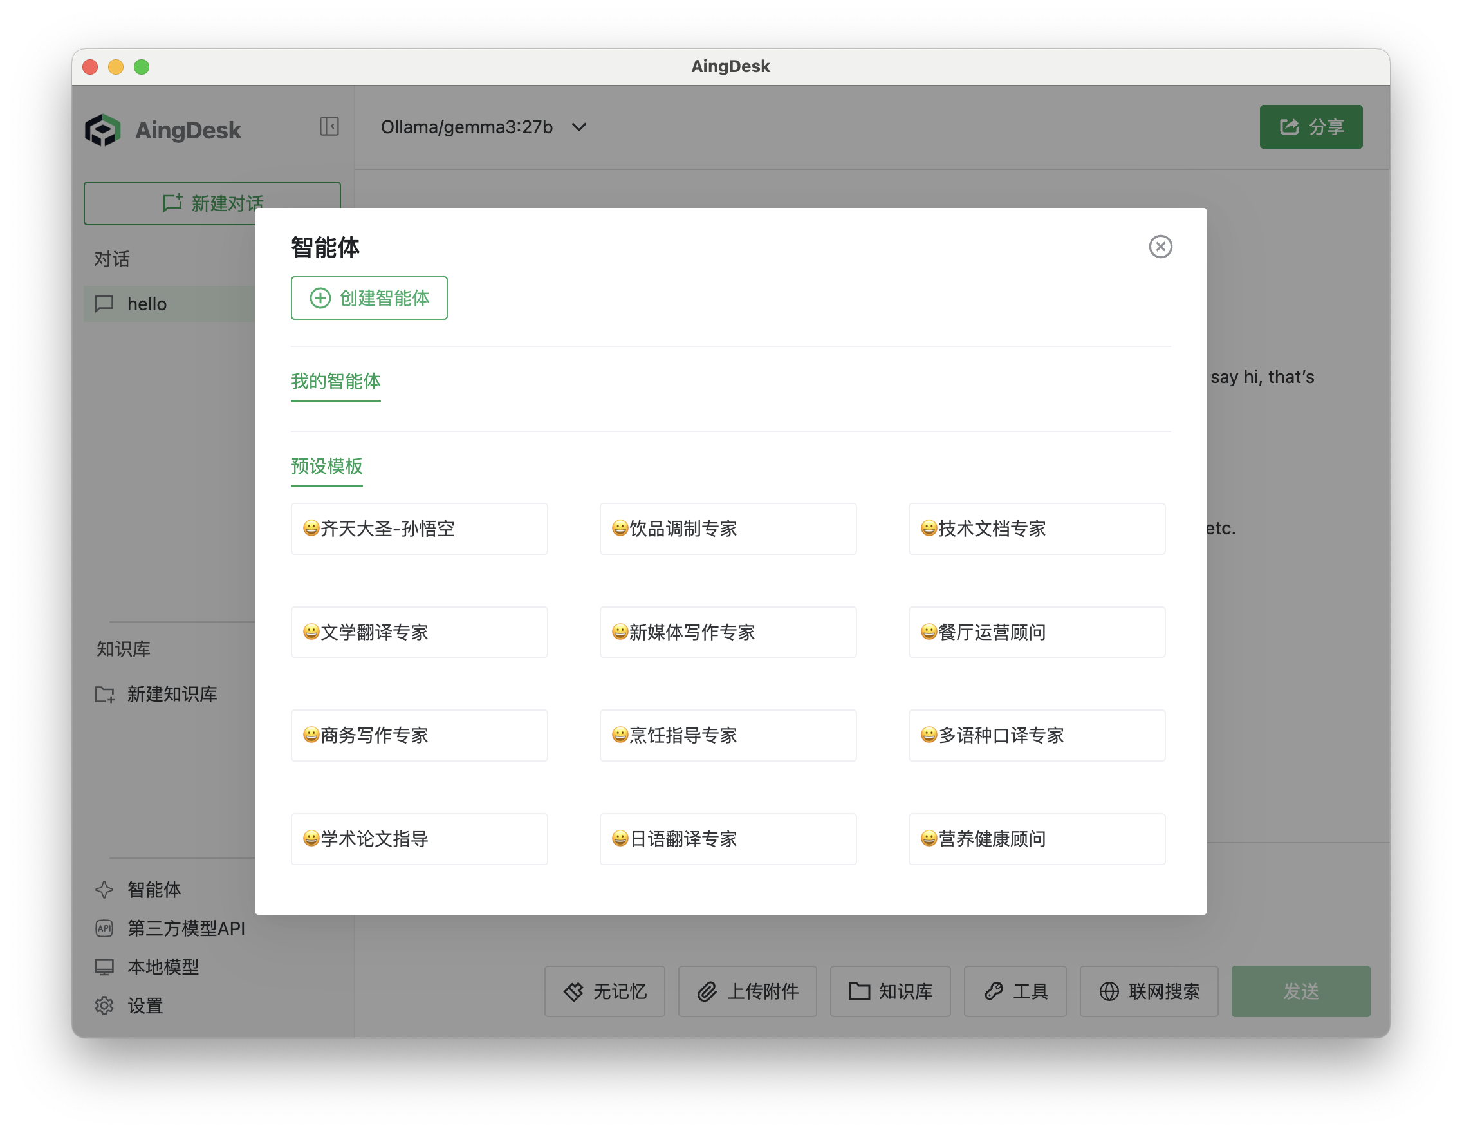Click the AingDesk cube logo
This screenshot has width=1462, height=1133.
(x=102, y=130)
